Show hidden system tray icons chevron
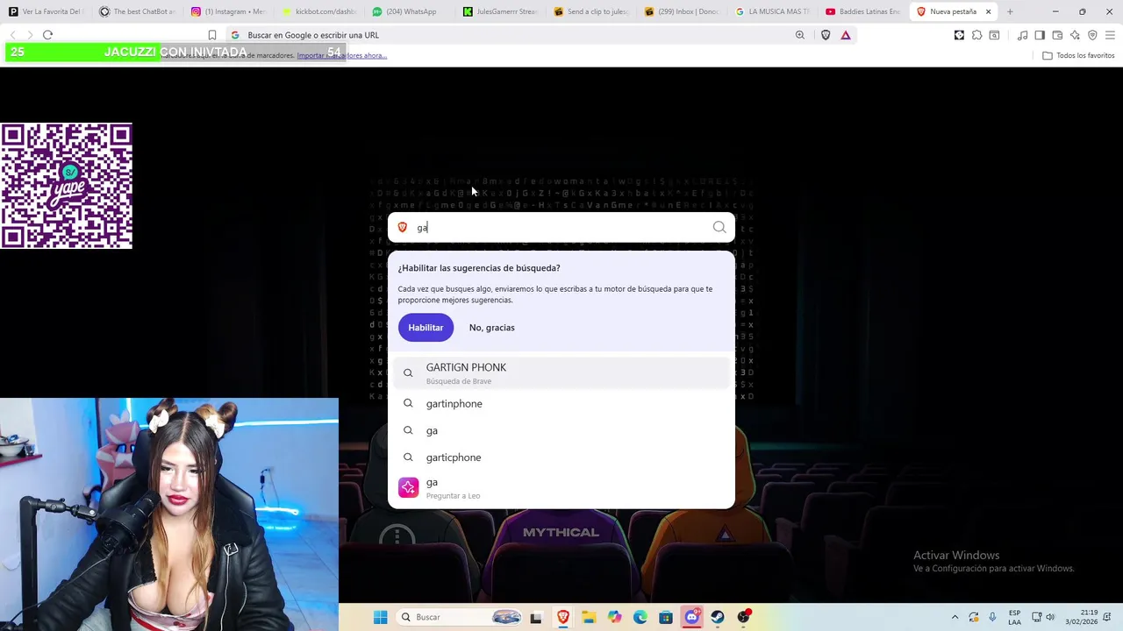This screenshot has width=1123, height=631. [955, 617]
